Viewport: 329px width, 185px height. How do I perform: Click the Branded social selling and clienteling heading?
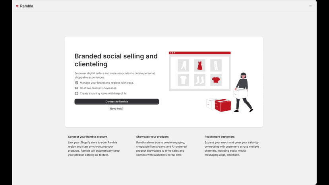[116, 60]
